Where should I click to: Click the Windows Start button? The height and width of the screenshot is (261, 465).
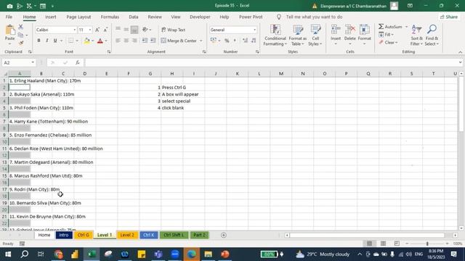pyautogui.click(x=8, y=254)
